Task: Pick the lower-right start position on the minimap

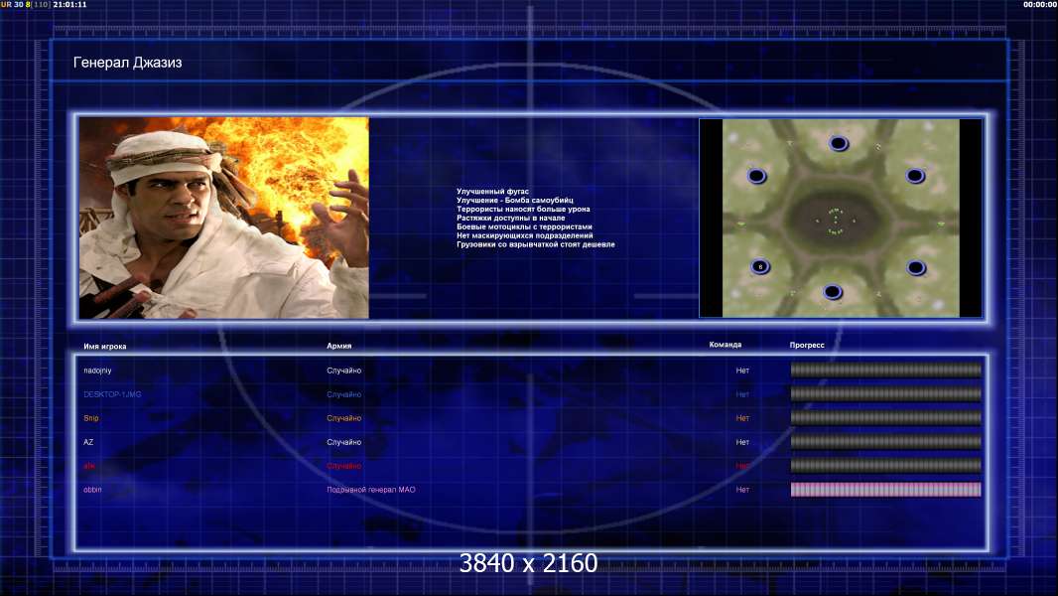Action: pyautogui.click(x=915, y=266)
